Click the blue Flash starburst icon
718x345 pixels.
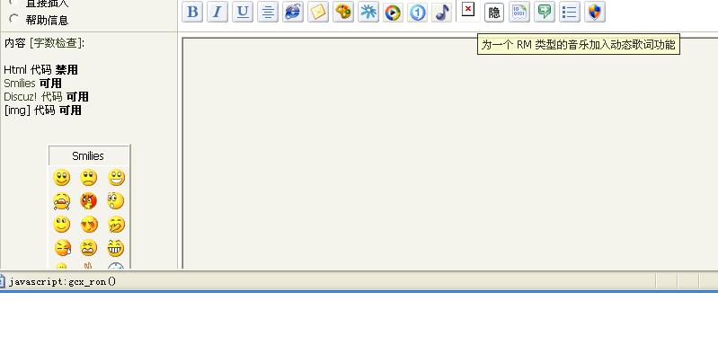click(368, 12)
